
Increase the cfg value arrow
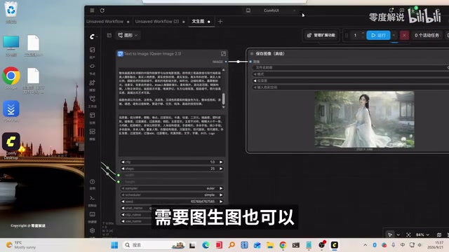221,162
